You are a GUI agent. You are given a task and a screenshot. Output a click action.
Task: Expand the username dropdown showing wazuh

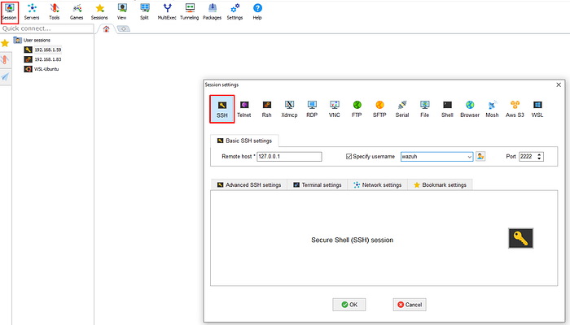coord(469,157)
